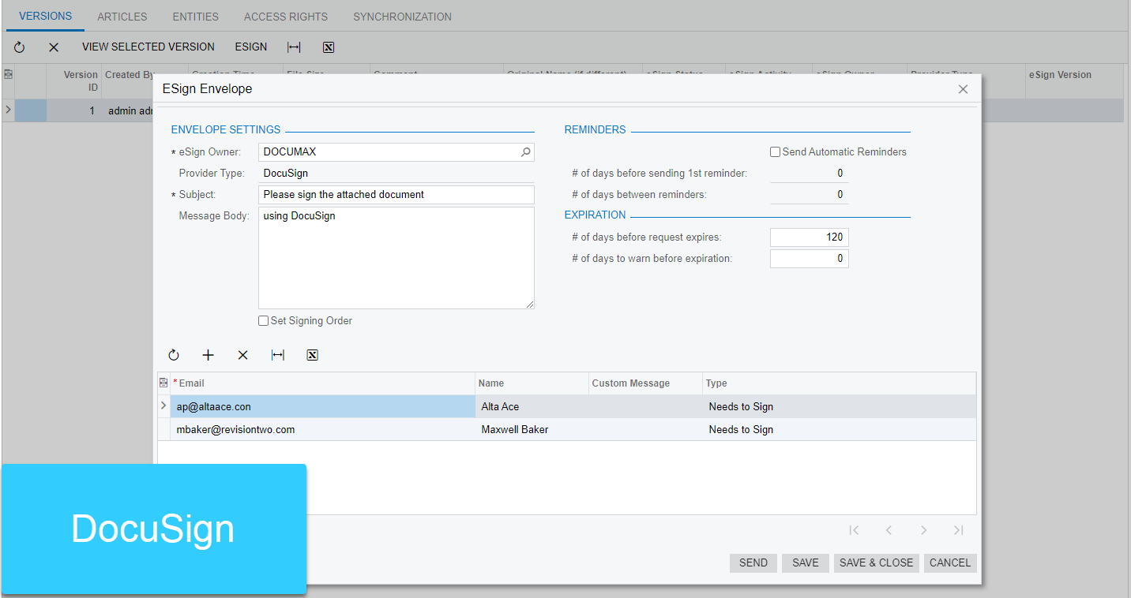Fit columns in the Versions toolbar

point(294,47)
